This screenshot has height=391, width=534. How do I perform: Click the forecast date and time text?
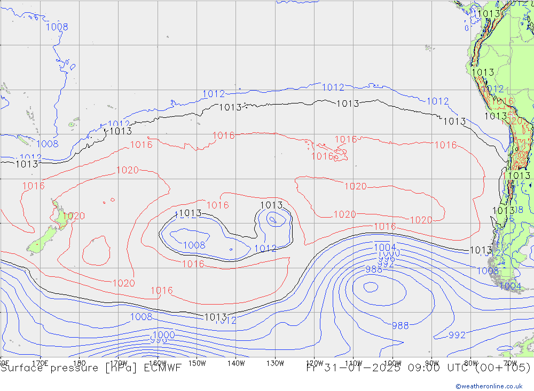tap(418, 368)
